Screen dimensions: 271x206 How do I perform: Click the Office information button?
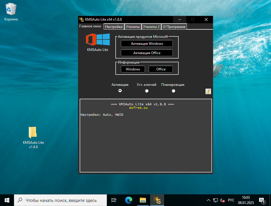161,69
